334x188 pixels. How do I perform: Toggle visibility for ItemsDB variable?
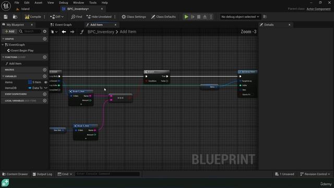45,88
